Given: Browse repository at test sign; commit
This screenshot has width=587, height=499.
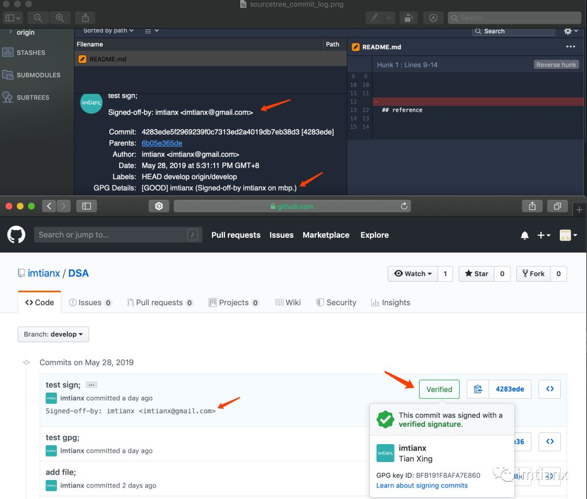Looking at the screenshot, I should point(549,389).
